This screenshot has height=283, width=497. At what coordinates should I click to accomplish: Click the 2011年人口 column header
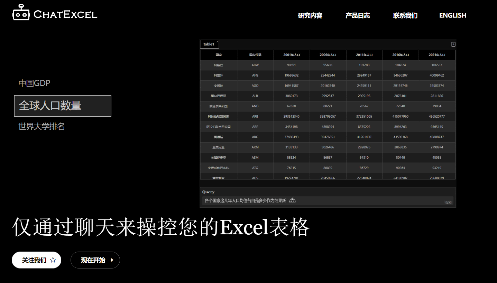coord(365,55)
